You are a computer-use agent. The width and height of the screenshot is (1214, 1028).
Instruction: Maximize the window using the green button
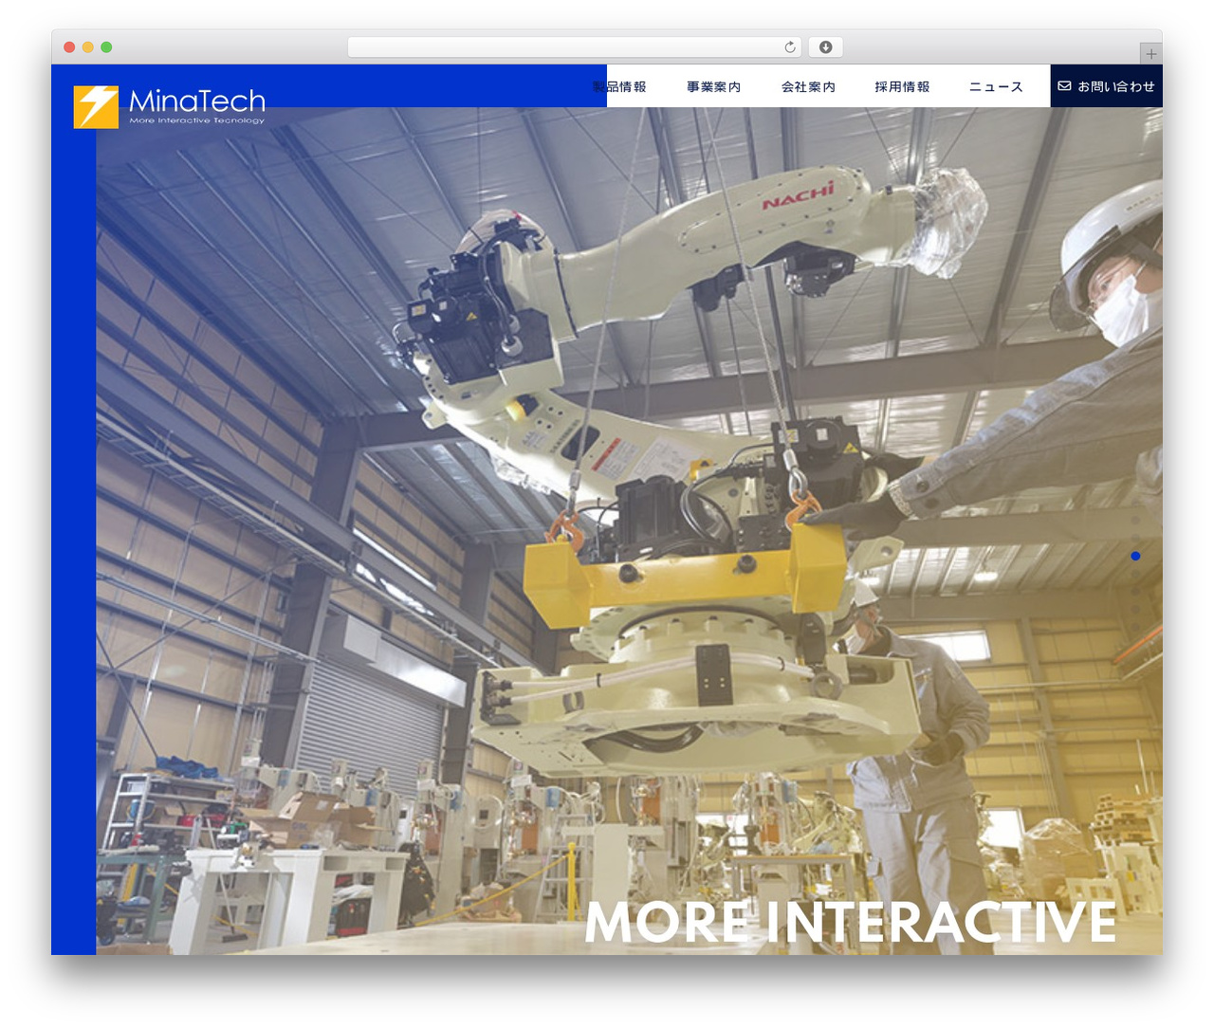pos(106,47)
